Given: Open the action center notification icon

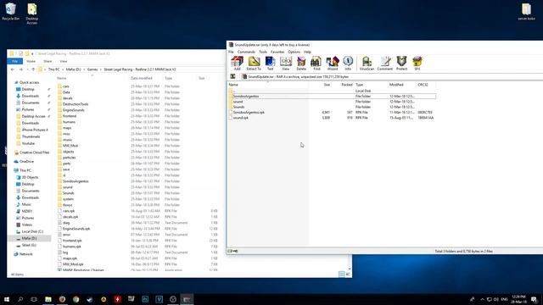Looking at the screenshot, I should point(534,299).
